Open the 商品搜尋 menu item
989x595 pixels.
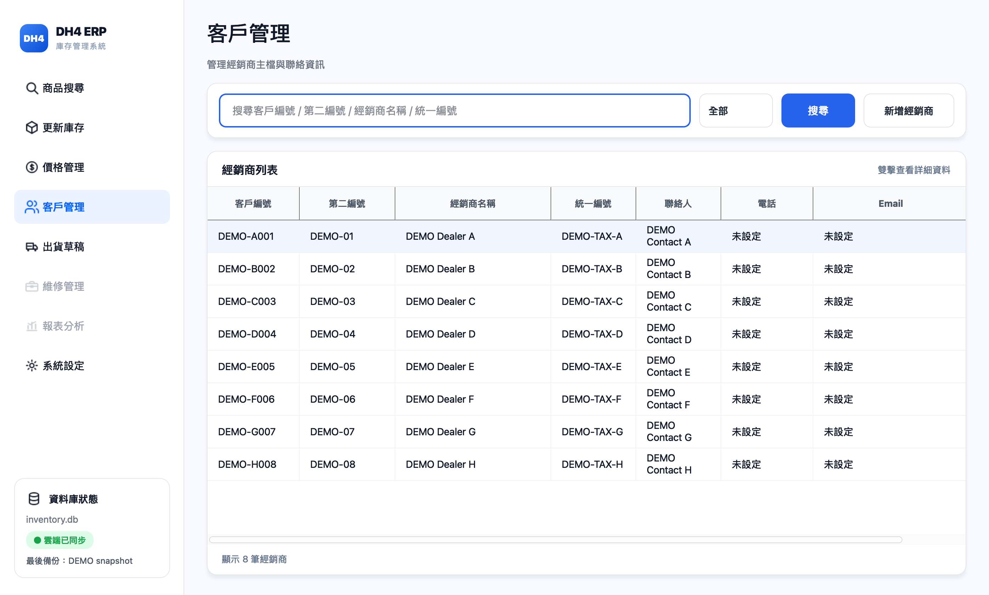coord(92,88)
